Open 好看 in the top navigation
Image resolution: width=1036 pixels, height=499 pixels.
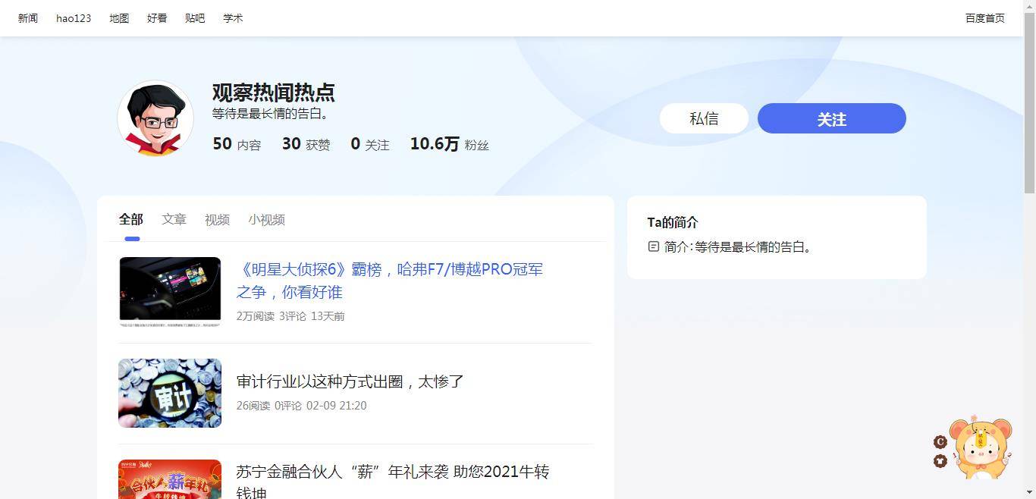157,18
